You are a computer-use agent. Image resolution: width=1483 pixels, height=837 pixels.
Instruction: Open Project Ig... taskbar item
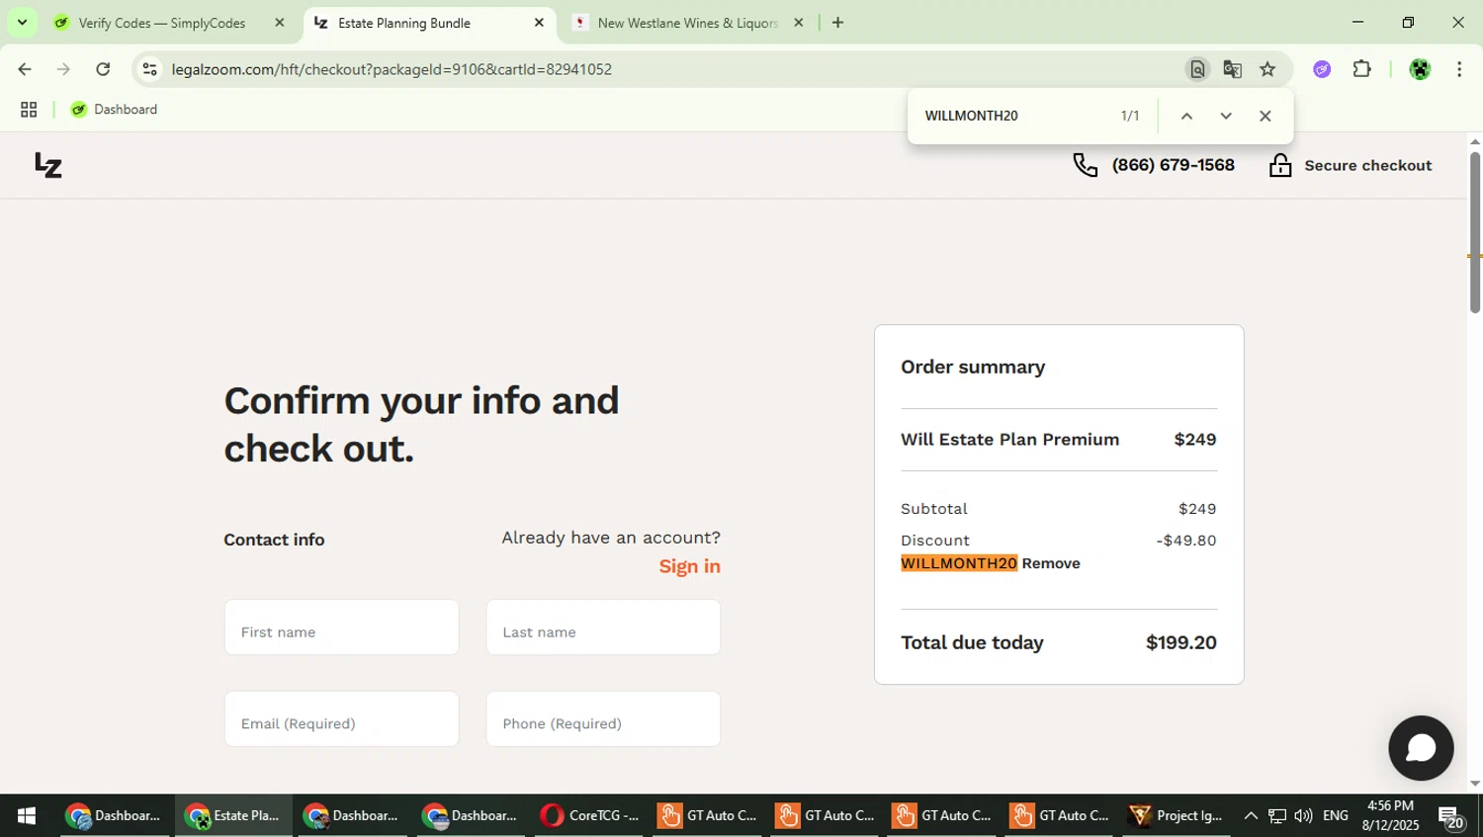pos(1177,816)
